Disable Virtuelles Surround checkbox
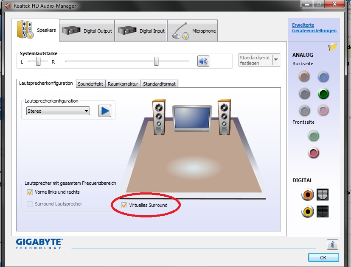 pyautogui.click(x=124, y=205)
